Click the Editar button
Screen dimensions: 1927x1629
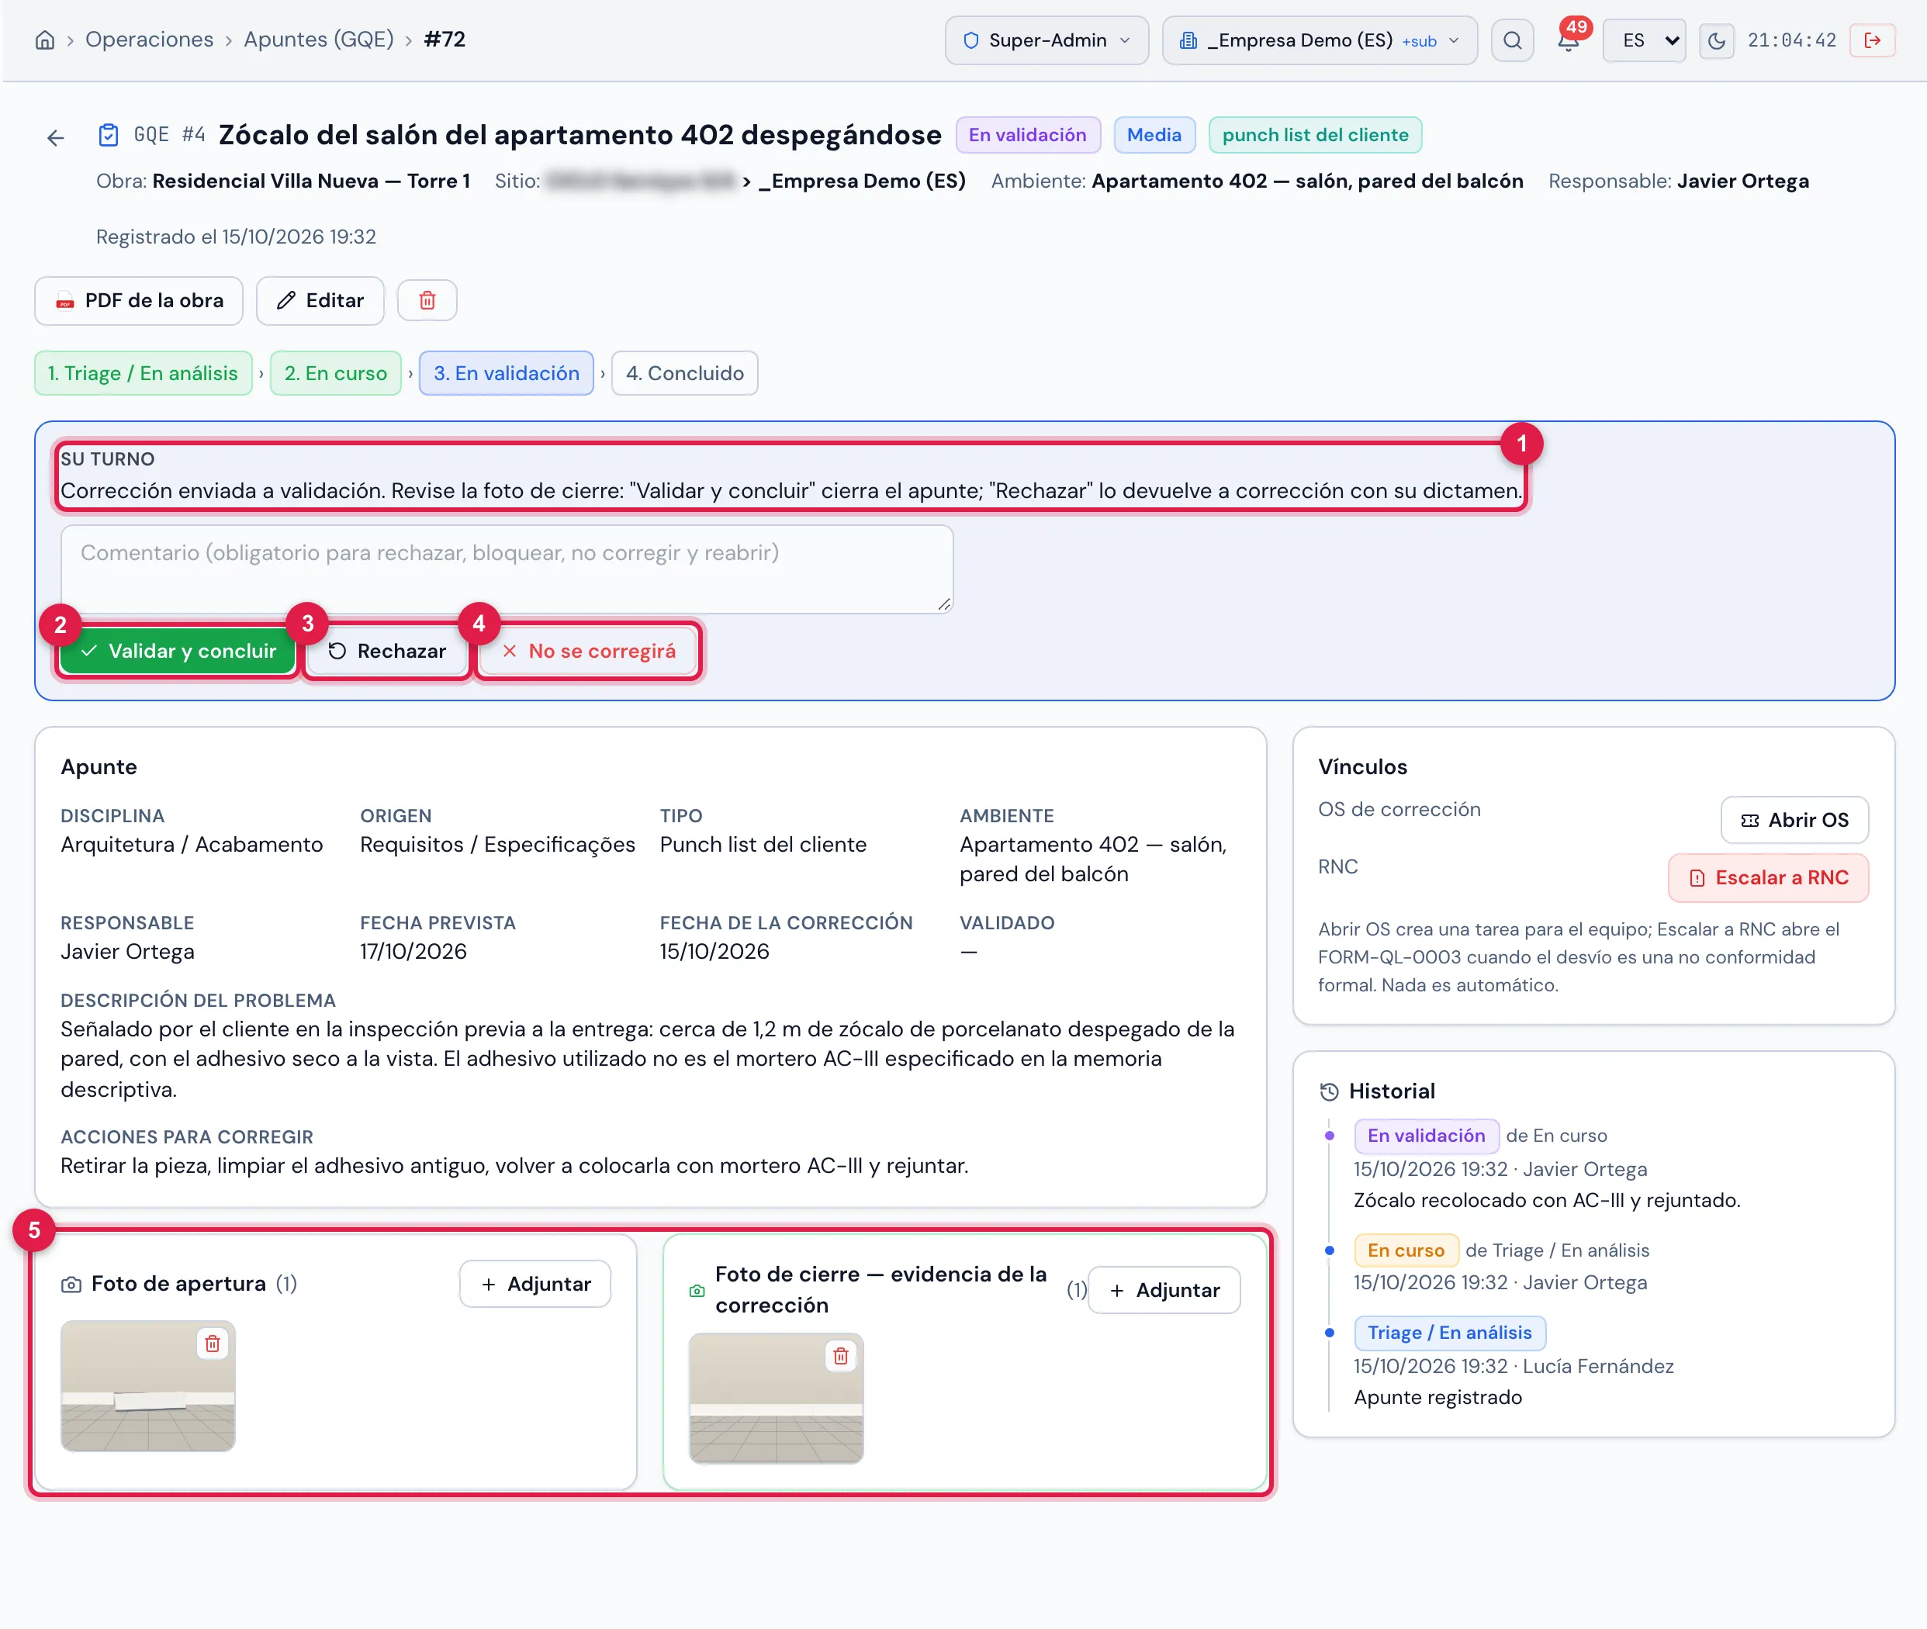(x=320, y=300)
